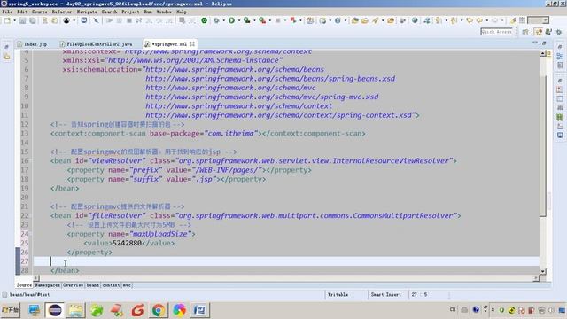Screen dimensions: 567x319
Task: Open the Search menu
Action: pos(109,12)
